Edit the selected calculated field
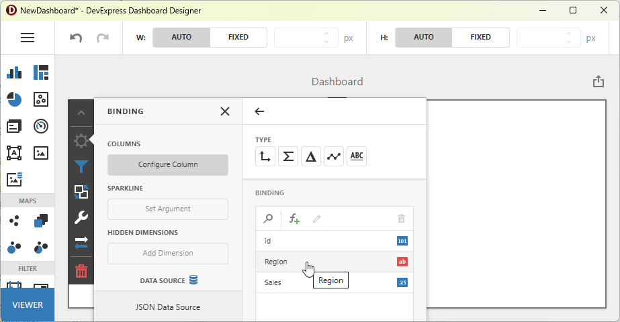The image size is (620, 322). 317,219
